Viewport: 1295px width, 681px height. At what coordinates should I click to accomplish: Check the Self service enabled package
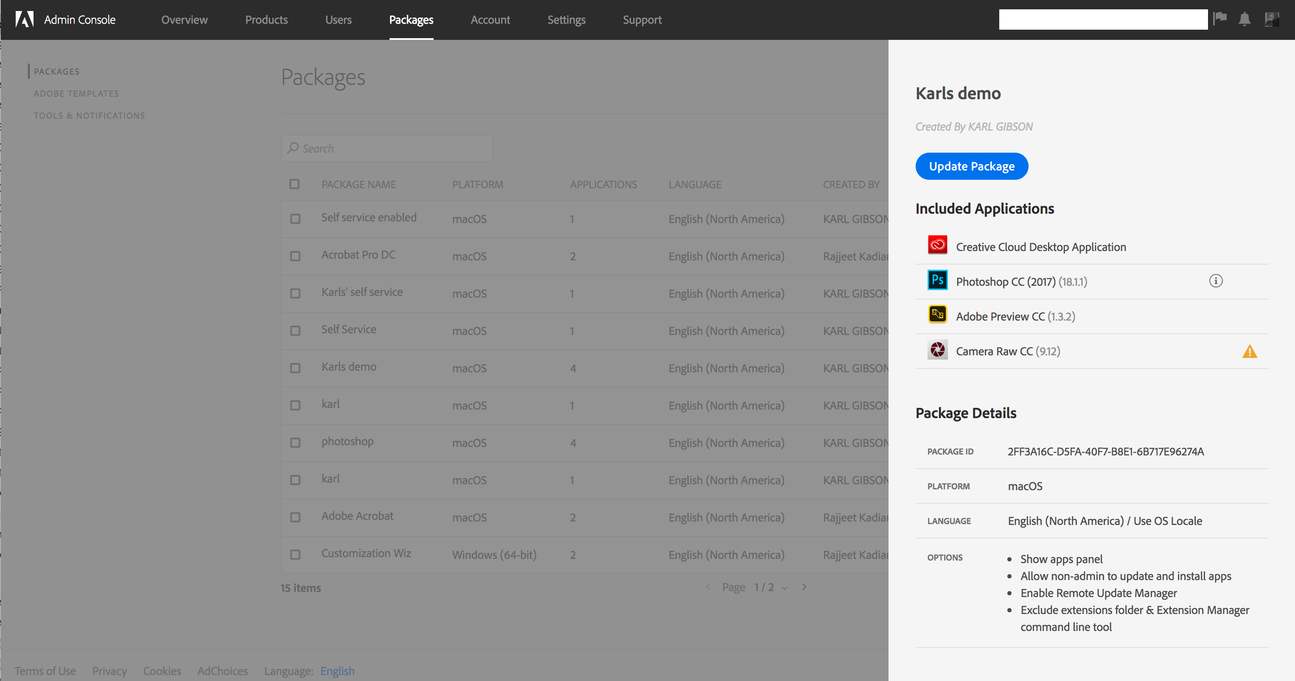pyautogui.click(x=295, y=219)
